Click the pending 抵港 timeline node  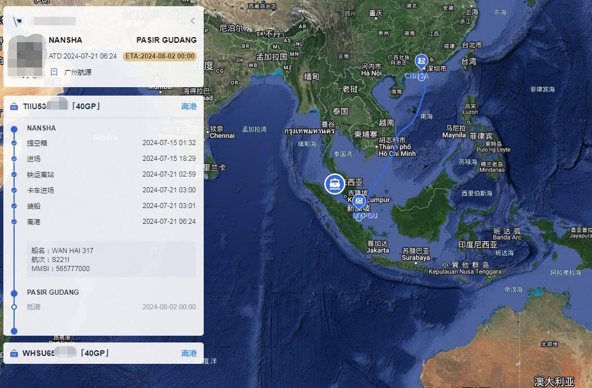[x=14, y=307]
